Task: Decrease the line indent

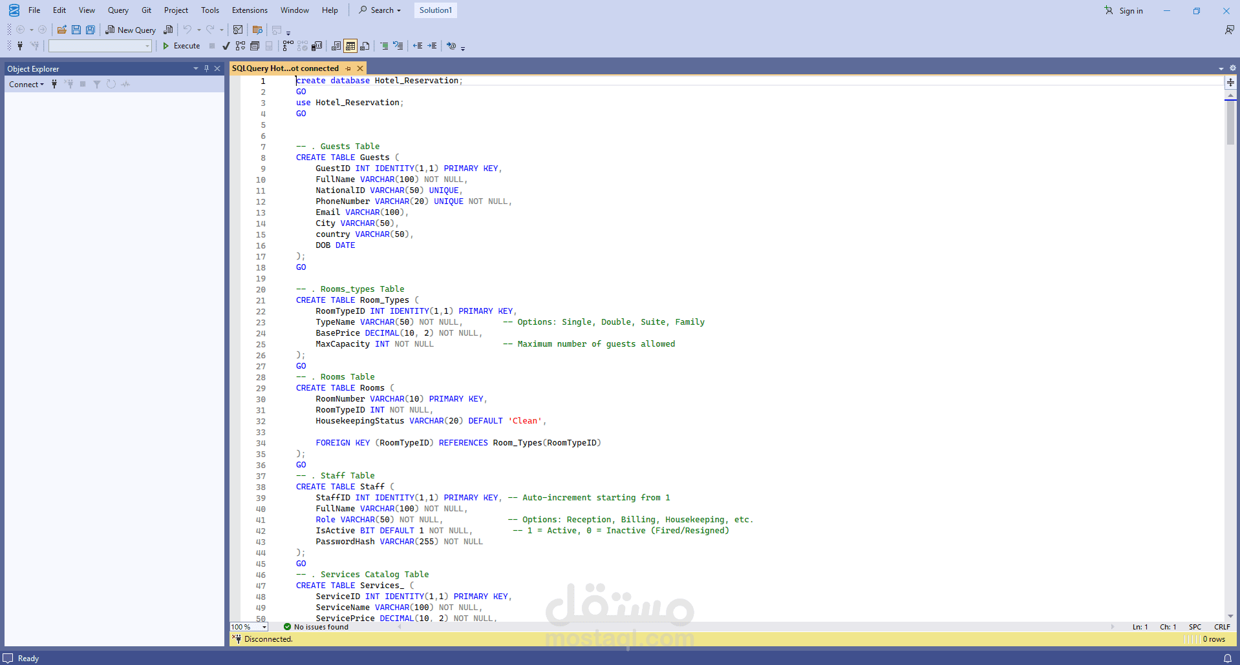Action: [418, 46]
